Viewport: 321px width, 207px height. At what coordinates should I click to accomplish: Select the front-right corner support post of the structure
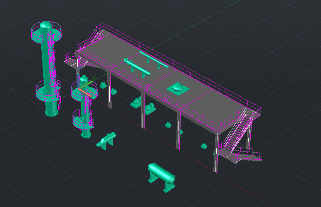pos(216,152)
